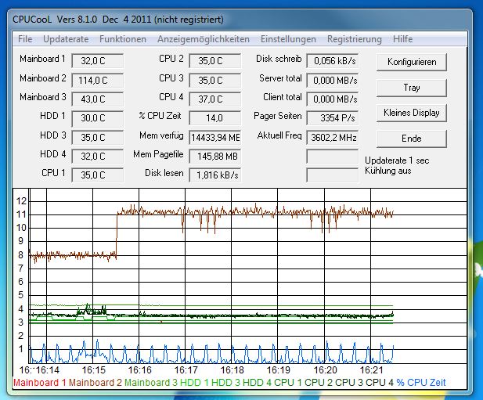Screen dimensions: 483x400
Task: Click the Client total value field
Action: coord(333,99)
